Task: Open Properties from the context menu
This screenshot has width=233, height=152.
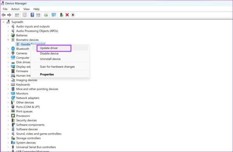Action: pyautogui.click(x=47, y=74)
